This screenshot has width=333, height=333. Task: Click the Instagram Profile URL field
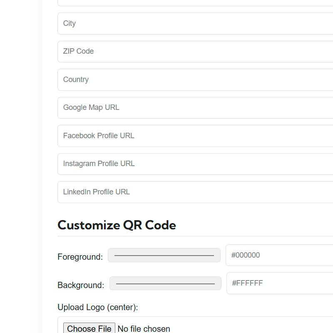point(195,164)
